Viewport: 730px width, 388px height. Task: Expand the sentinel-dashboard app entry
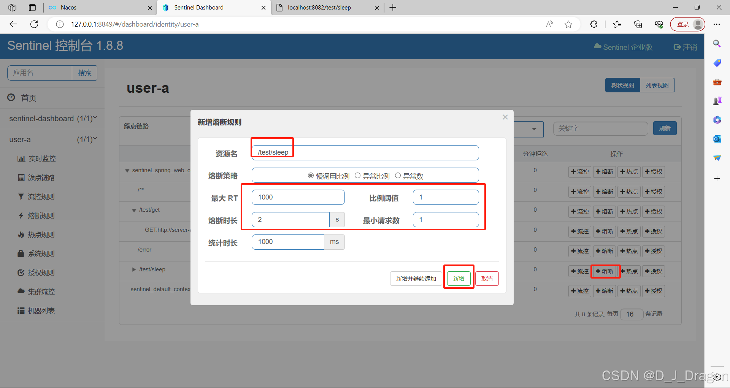click(x=52, y=119)
